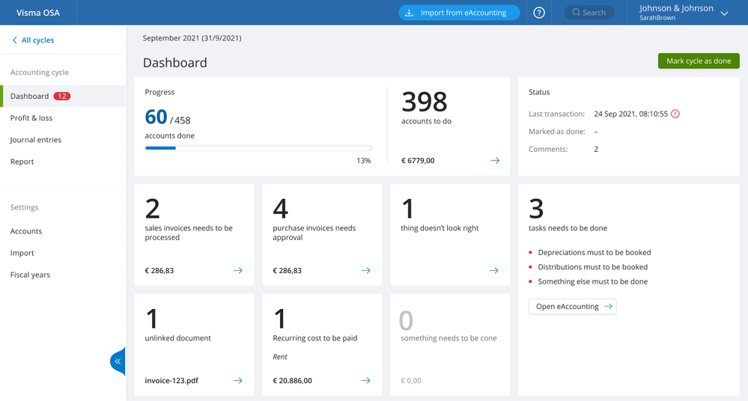
Task: Click Open eAccounting button
Action: click(x=572, y=306)
